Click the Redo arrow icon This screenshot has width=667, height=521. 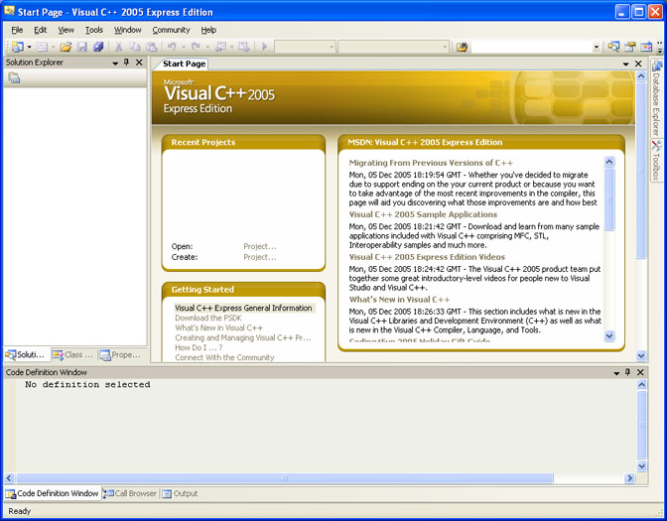click(x=196, y=47)
